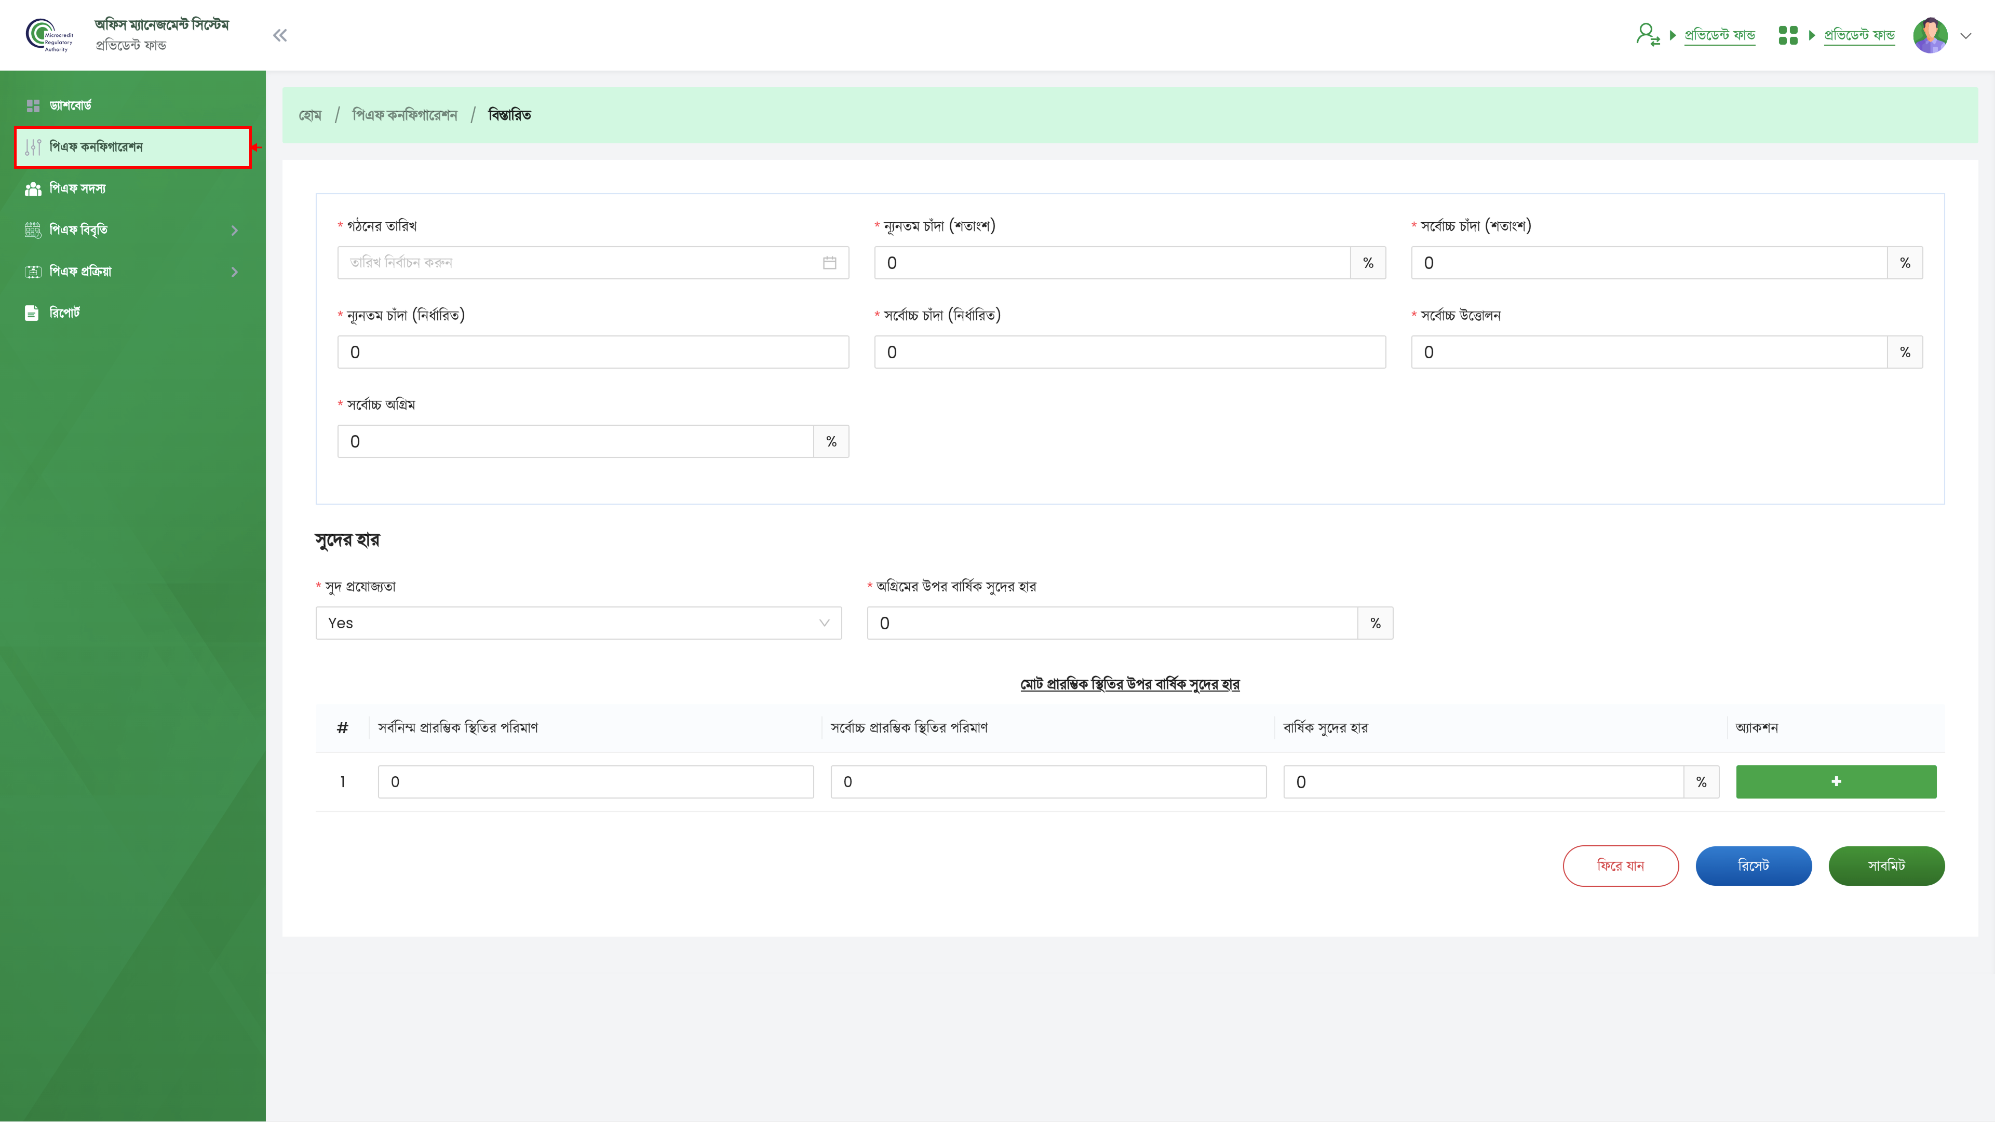Click the সাবমিট submit button

pyautogui.click(x=1886, y=866)
